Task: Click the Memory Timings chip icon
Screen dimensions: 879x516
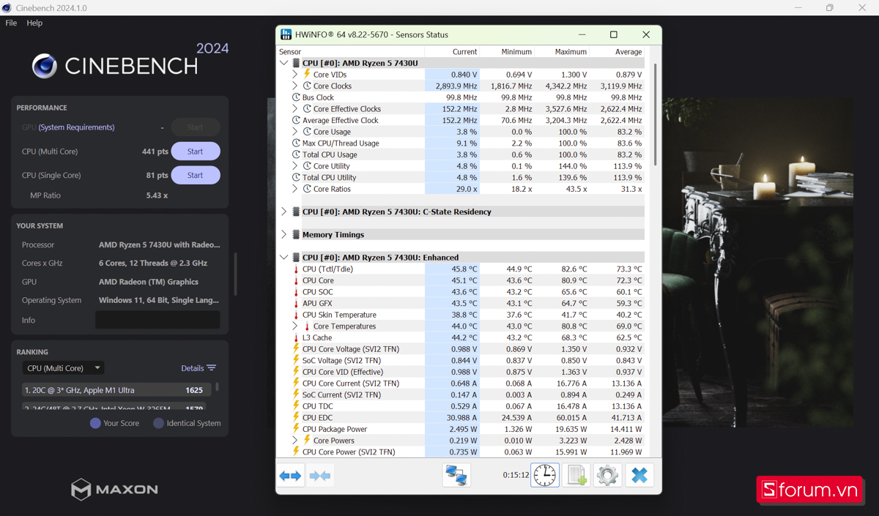Action: pos(296,234)
